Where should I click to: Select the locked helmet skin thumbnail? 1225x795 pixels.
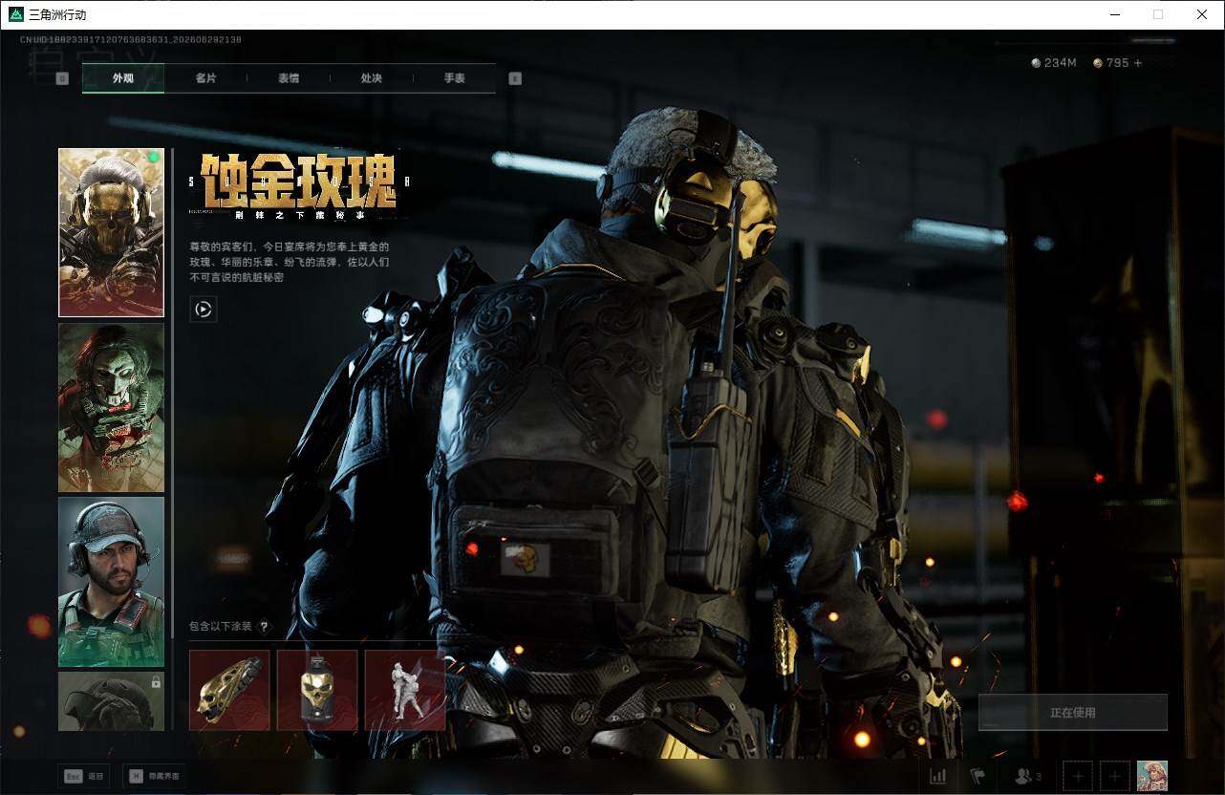[111, 701]
